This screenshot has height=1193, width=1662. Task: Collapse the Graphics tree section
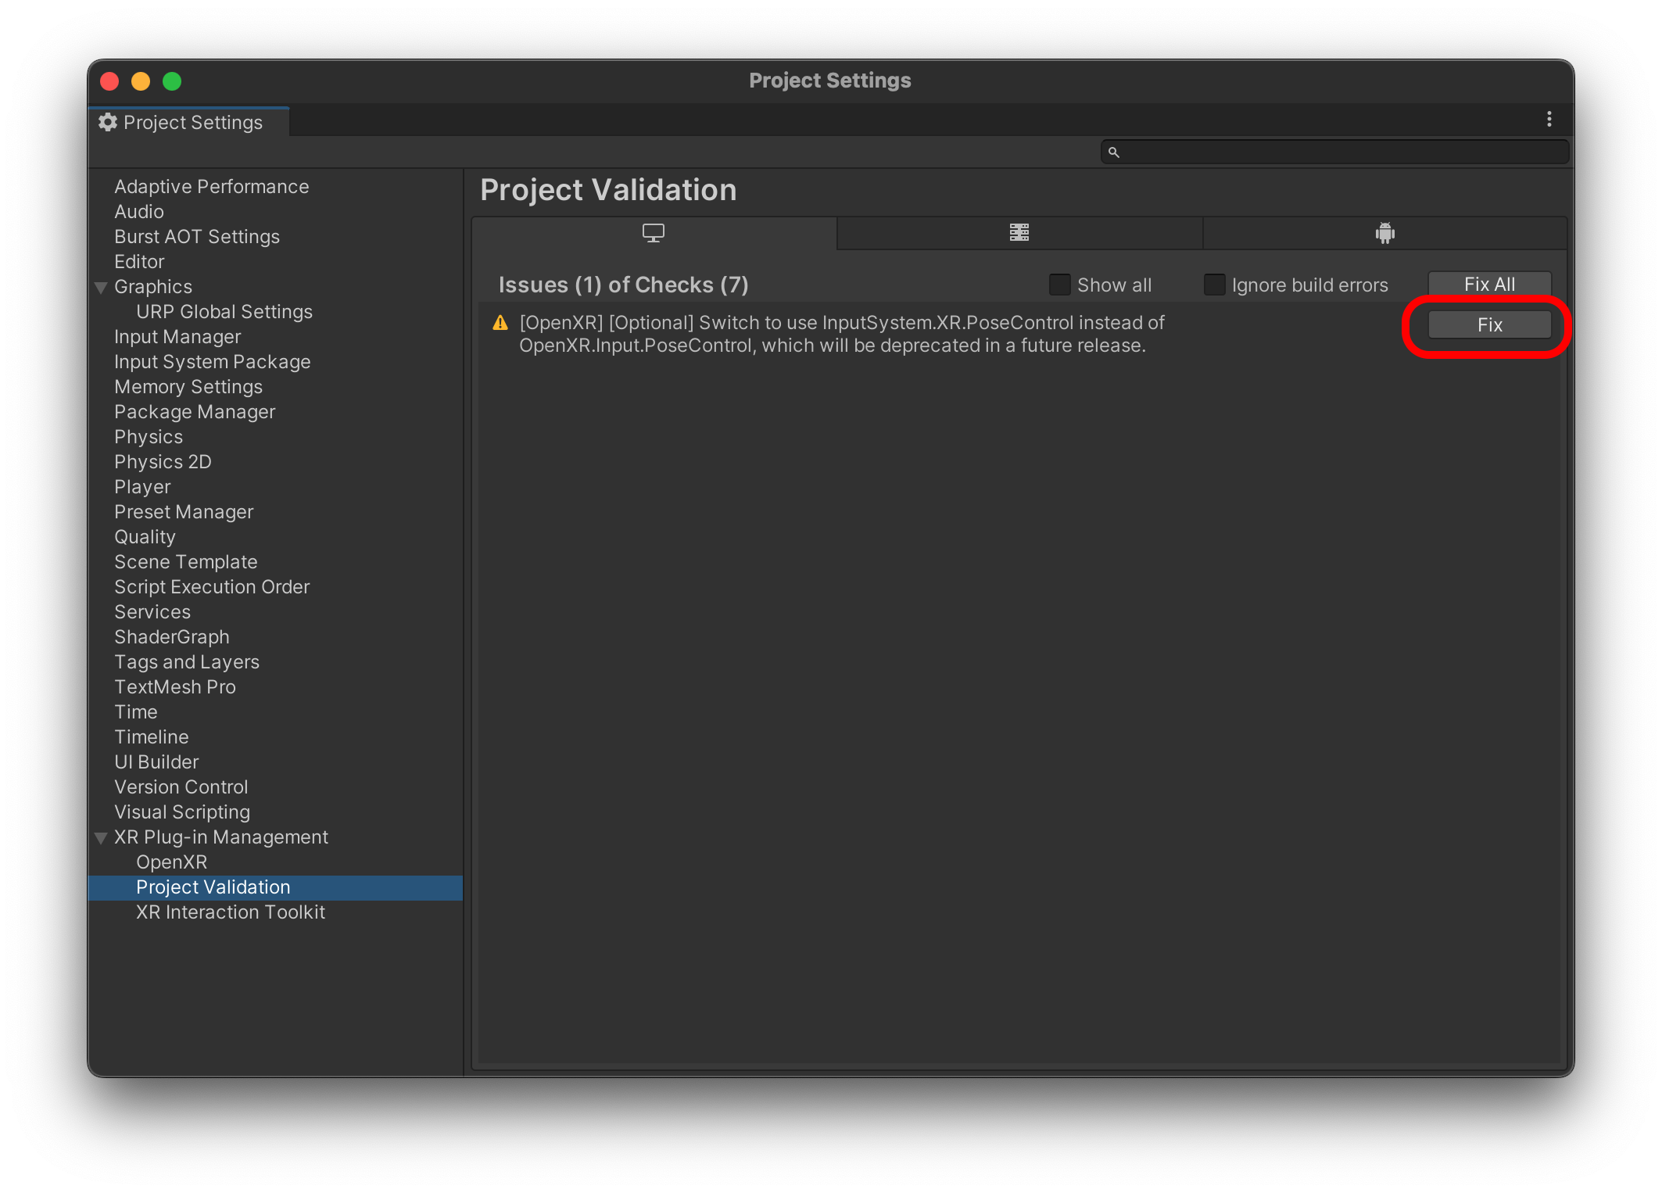point(101,288)
